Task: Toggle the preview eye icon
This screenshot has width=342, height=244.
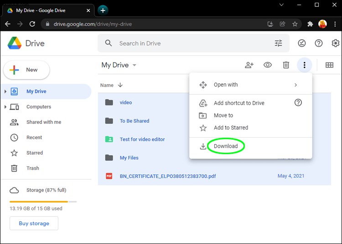Action: point(267,65)
